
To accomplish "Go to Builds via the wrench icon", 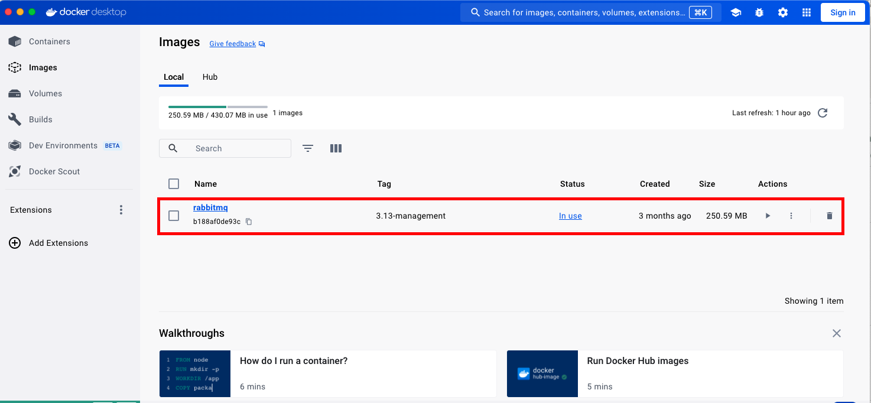I will pyautogui.click(x=15, y=119).
